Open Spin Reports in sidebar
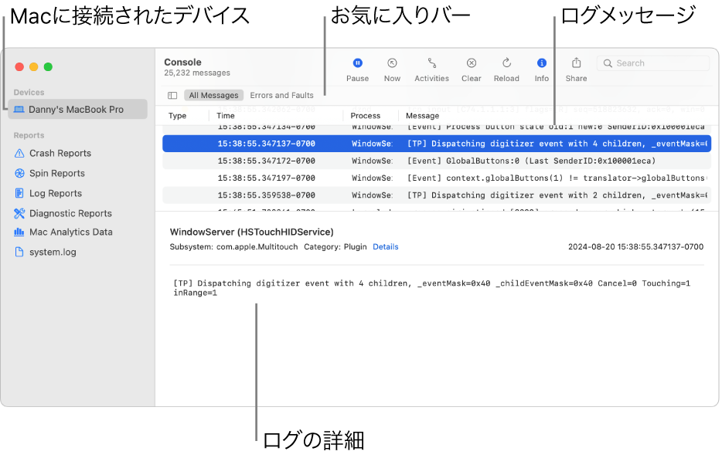 tap(57, 173)
